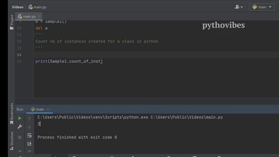This screenshot has height=157, width=279.
Task: Click main.py in the breadcrumb bar
Action: [37, 7]
